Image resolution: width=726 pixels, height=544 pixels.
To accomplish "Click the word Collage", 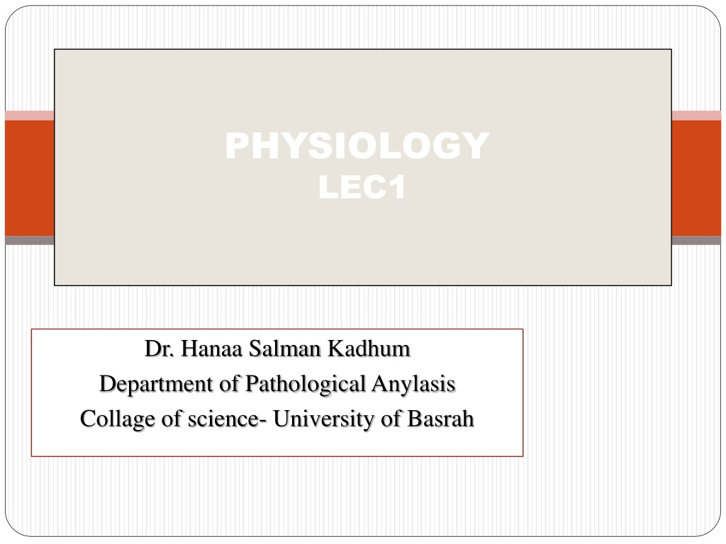I will pyautogui.click(x=118, y=419).
